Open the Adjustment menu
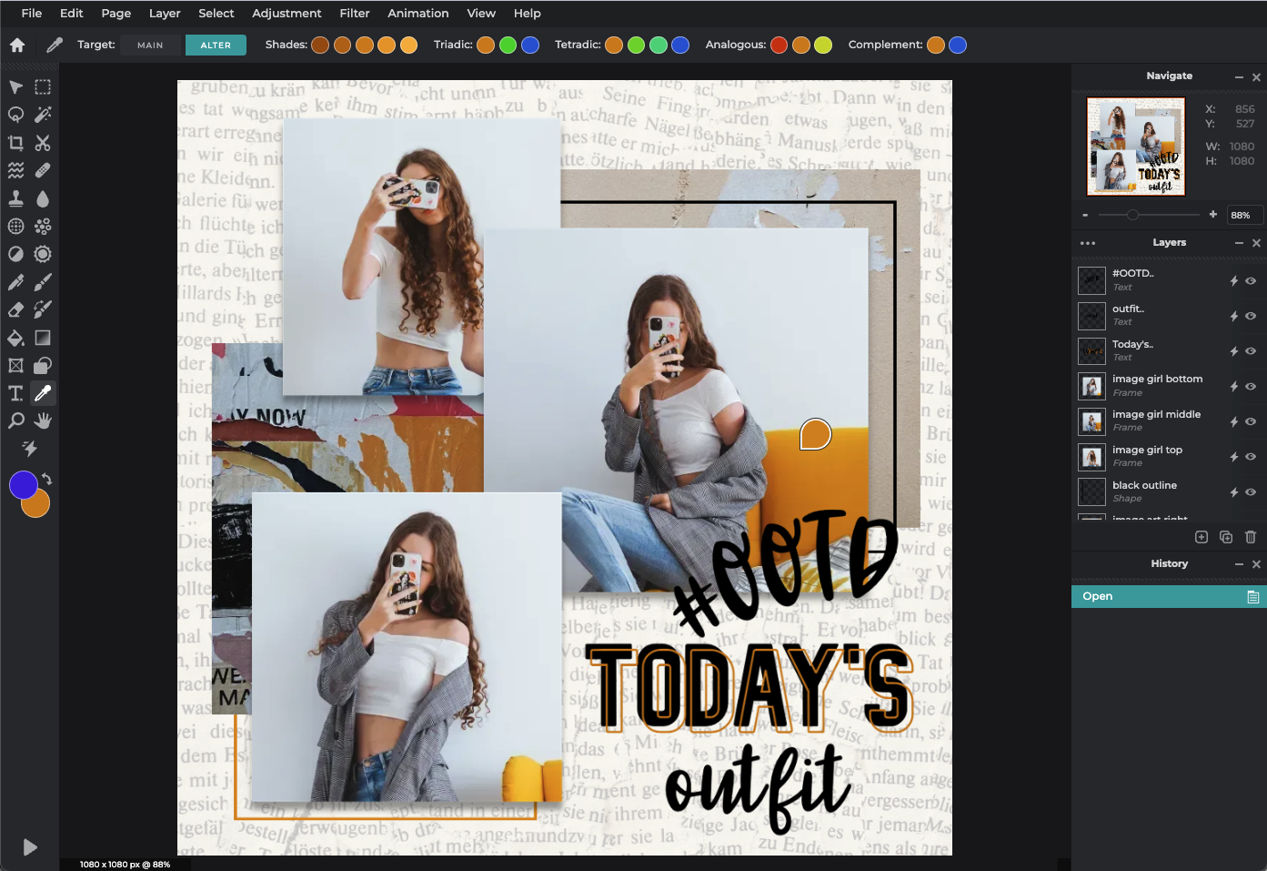Screen dimensions: 1267x871 [x=287, y=14]
